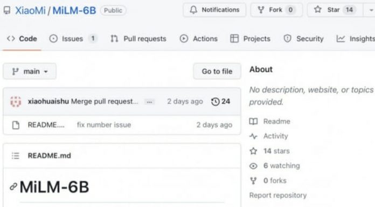Image resolution: width=375 pixels, height=207 pixels.
Task: Click the file icon beside README
Action: 16,125
